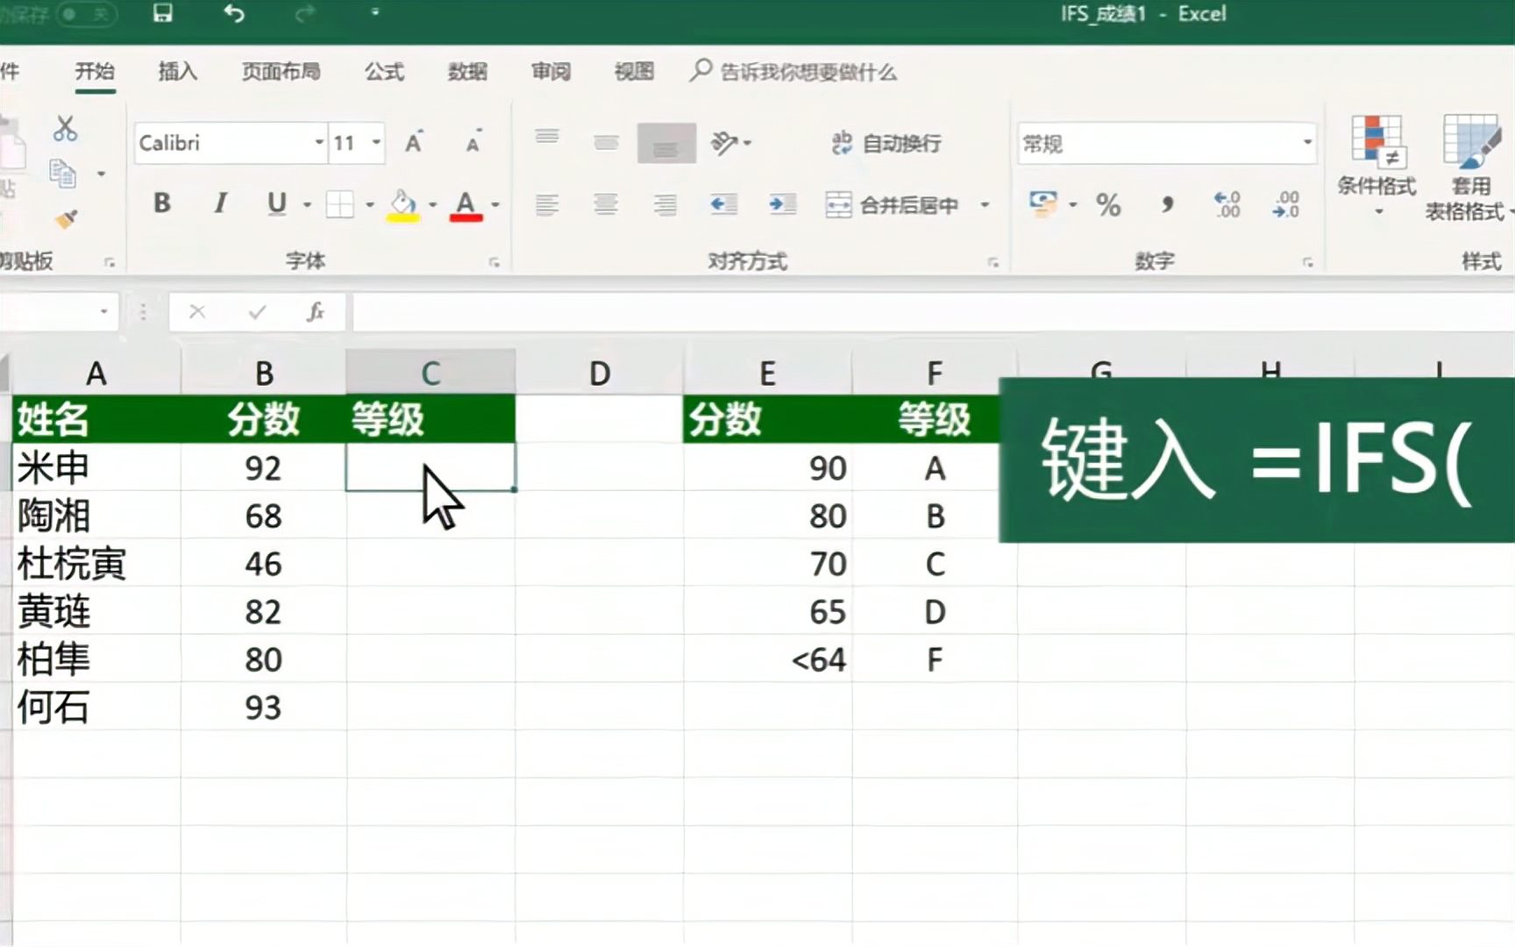
Task: Toggle center alignment for the cell
Action: click(606, 204)
